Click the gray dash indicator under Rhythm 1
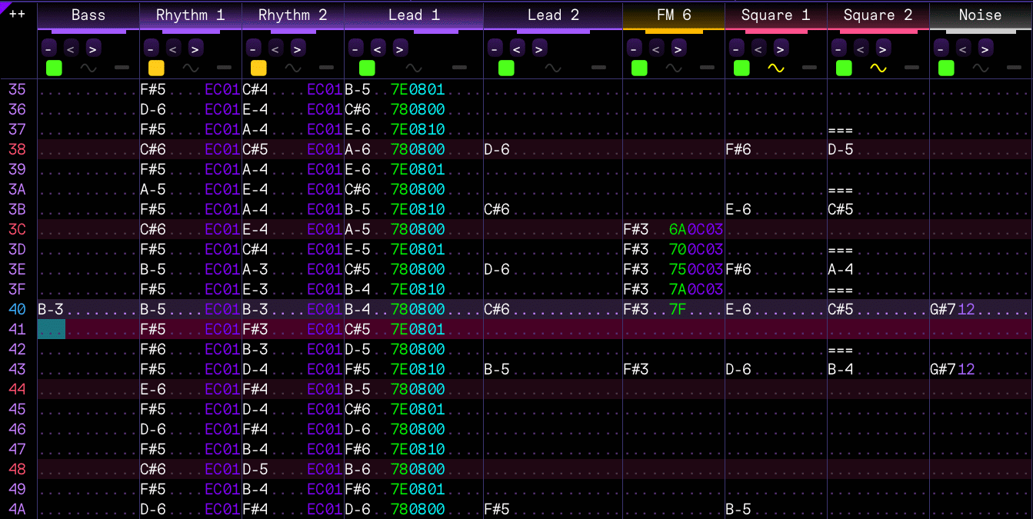Image resolution: width=1033 pixels, height=519 pixels. pyautogui.click(x=224, y=68)
